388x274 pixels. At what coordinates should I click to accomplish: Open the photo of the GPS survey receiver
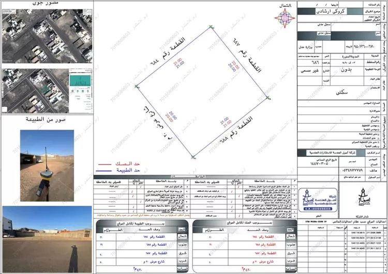(x=47, y=165)
